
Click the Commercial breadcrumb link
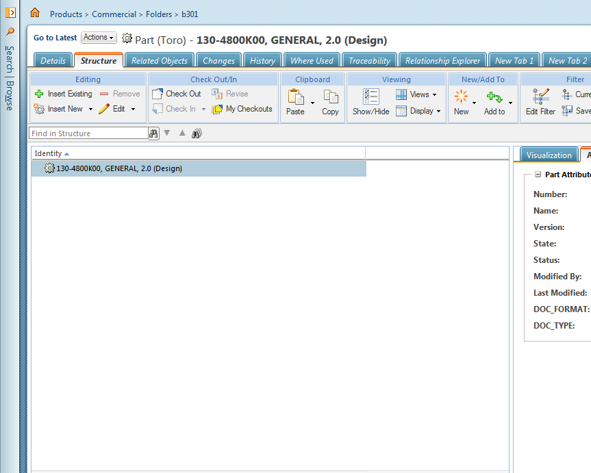(114, 14)
